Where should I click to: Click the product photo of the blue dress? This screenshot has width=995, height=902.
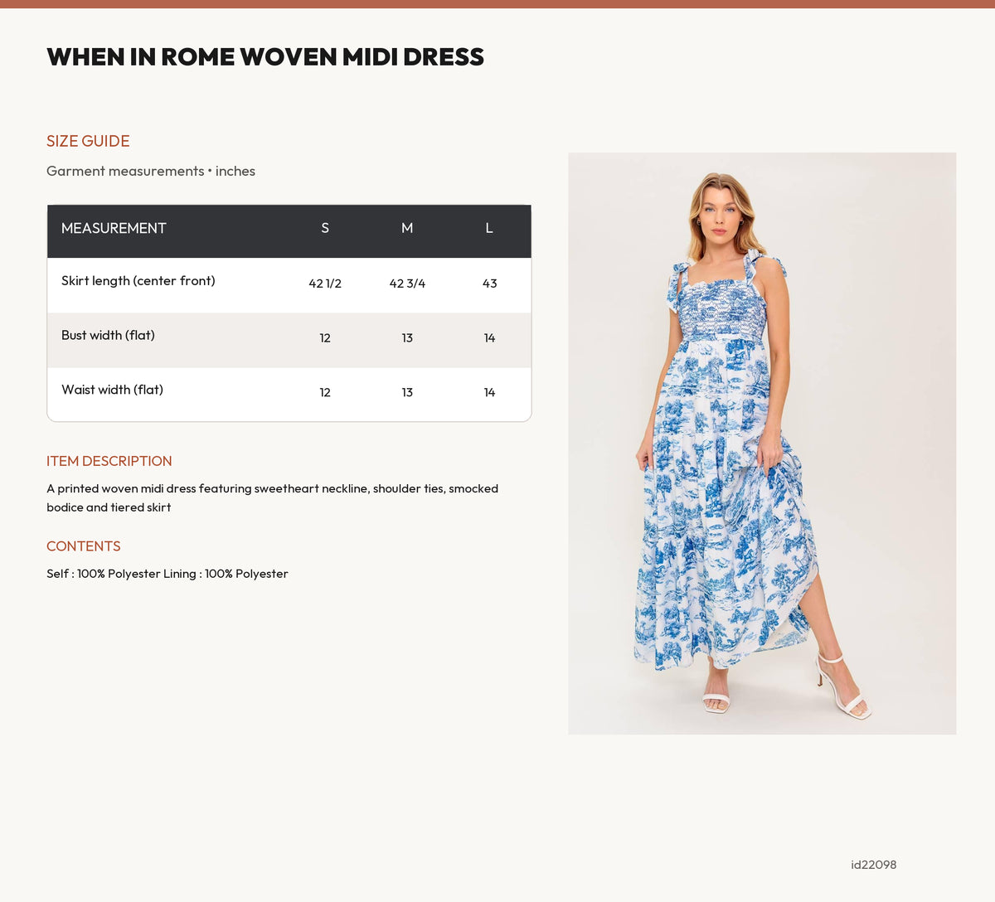[762, 444]
